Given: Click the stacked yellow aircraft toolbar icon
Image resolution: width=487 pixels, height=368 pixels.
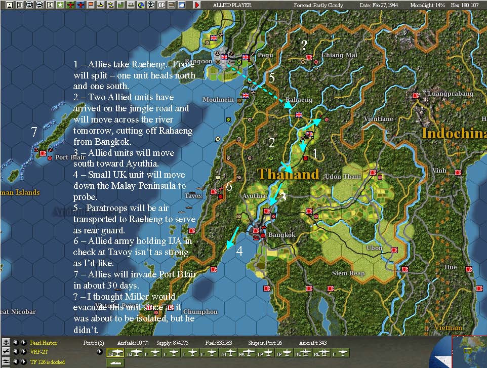Looking at the screenshot, I should 110,5.
